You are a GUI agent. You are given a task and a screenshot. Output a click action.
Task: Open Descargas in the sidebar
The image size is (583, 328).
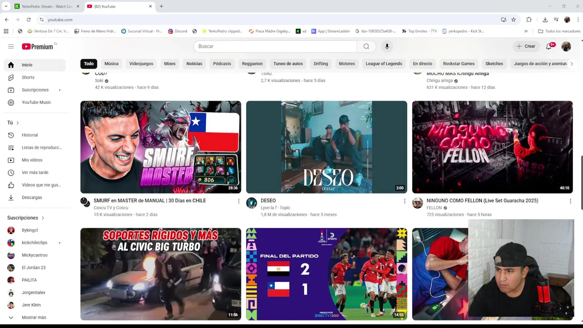point(35,198)
